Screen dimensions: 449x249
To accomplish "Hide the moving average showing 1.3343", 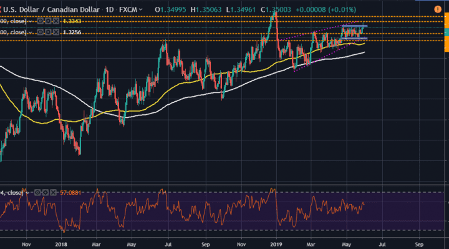I will 40,21.
